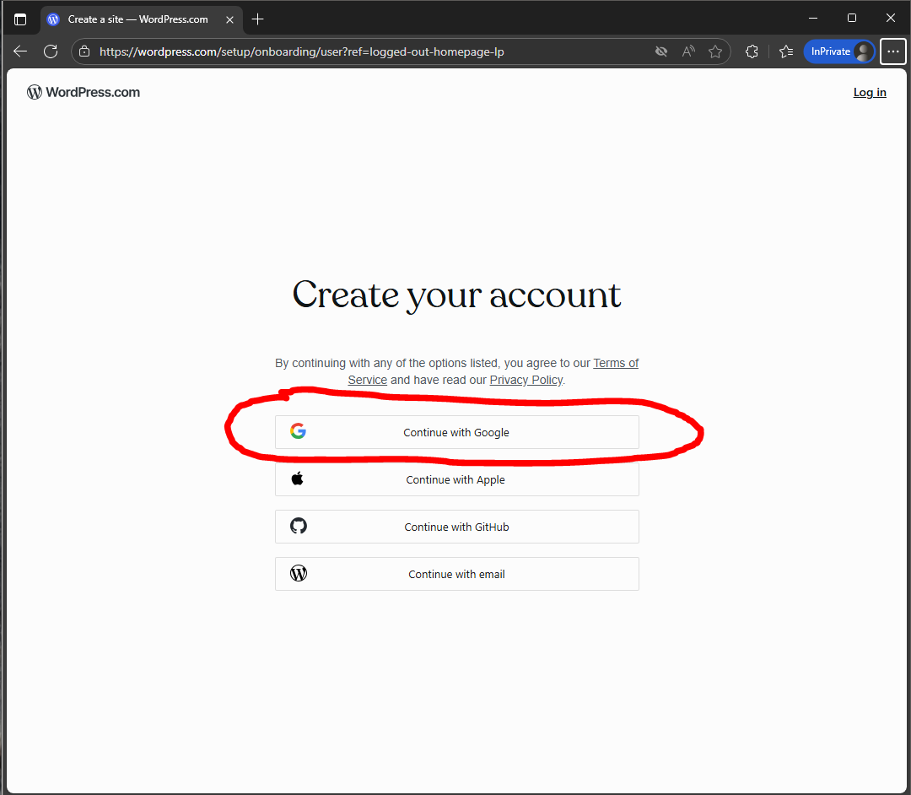The width and height of the screenshot is (911, 795).
Task: Open the Log in link
Action: (x=869, y=92)
